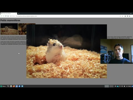The image size is (133, 100).
Task: Open a new browser tab
Action: pyautogui.click(x=19, y=14)
